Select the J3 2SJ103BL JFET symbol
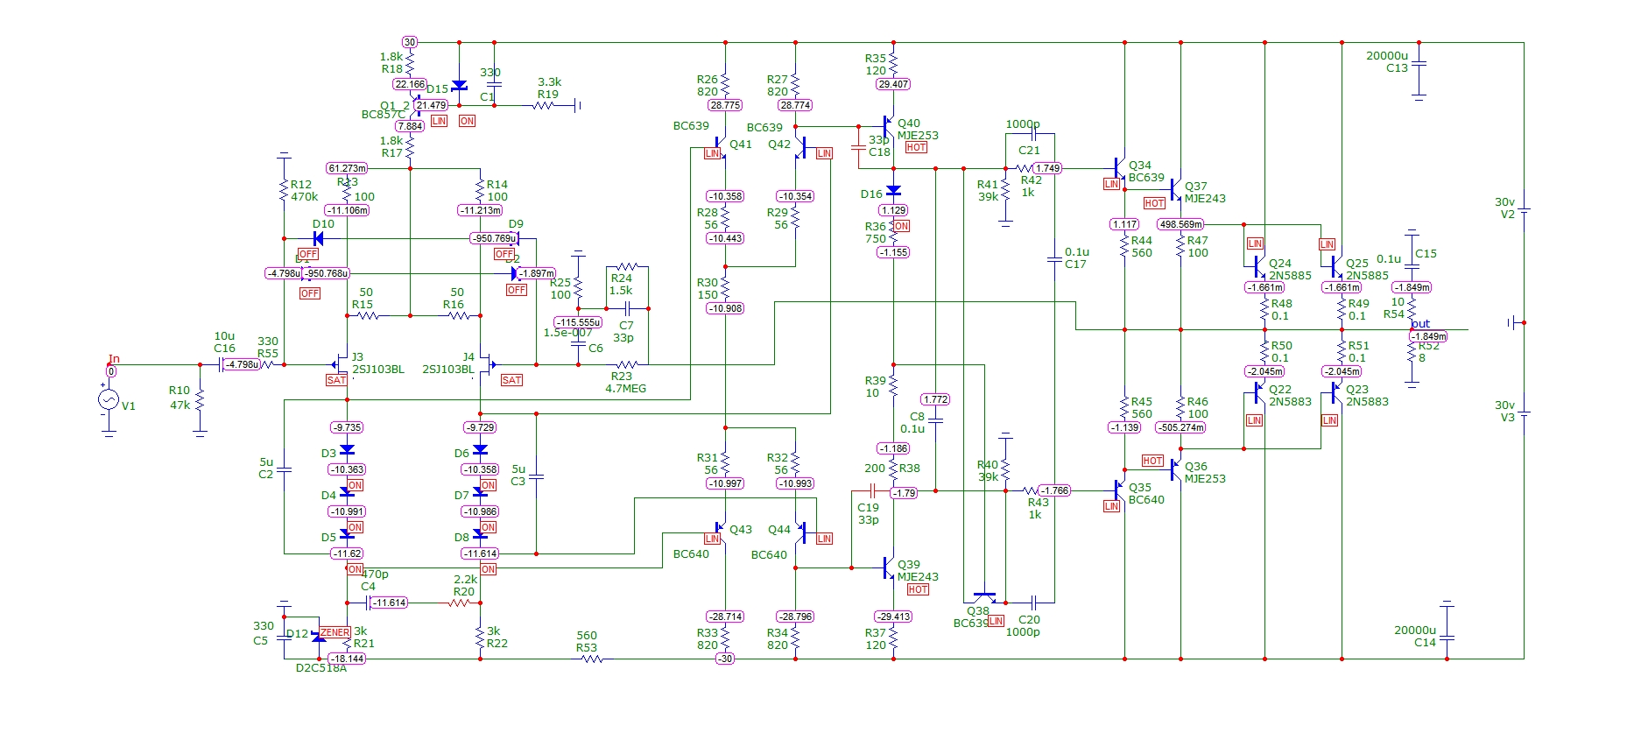Viewport: 1648px width, 740px height. pos(342,364)
